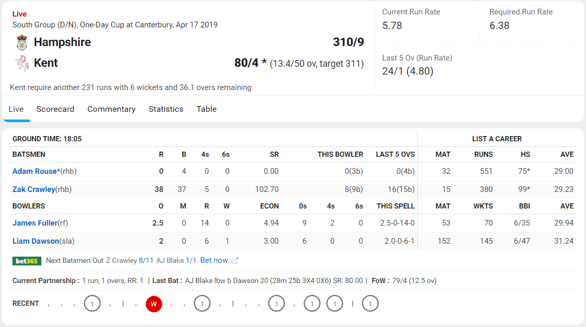The width and height of the screenshot is (586, 327).
Task: Click the last circled 1 in Recent balls
Action: pos(370,304)
